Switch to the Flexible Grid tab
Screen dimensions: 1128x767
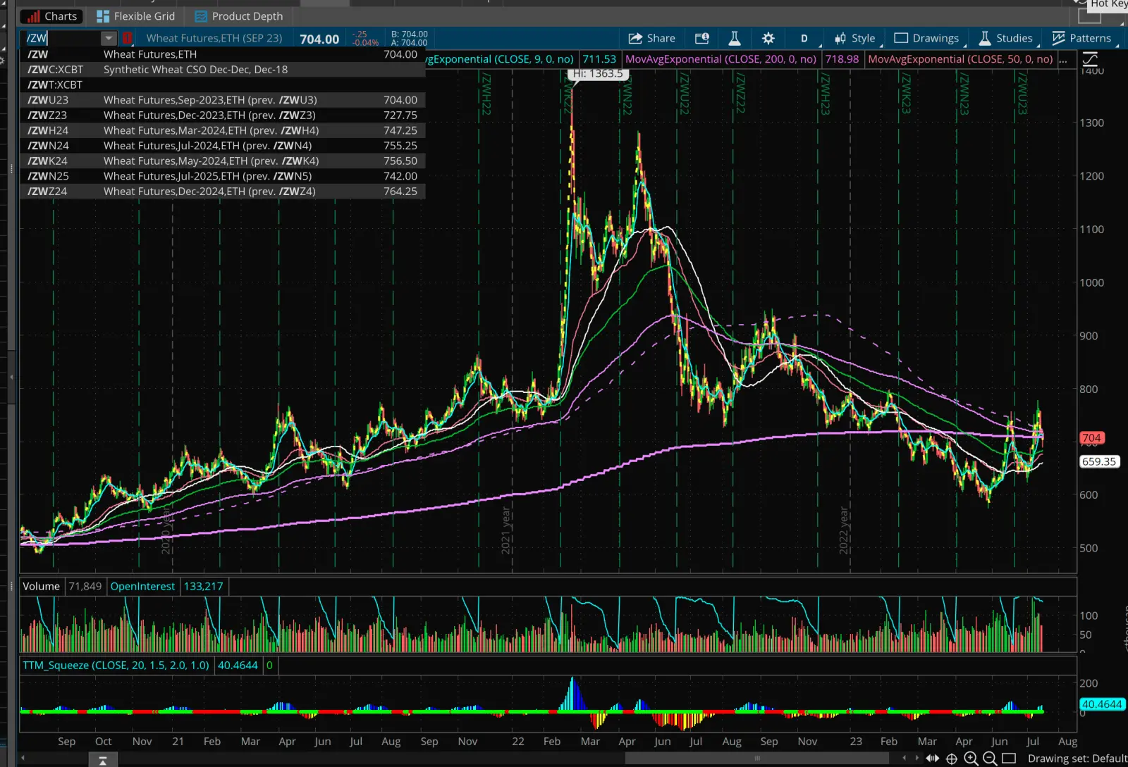pos(135,16)
